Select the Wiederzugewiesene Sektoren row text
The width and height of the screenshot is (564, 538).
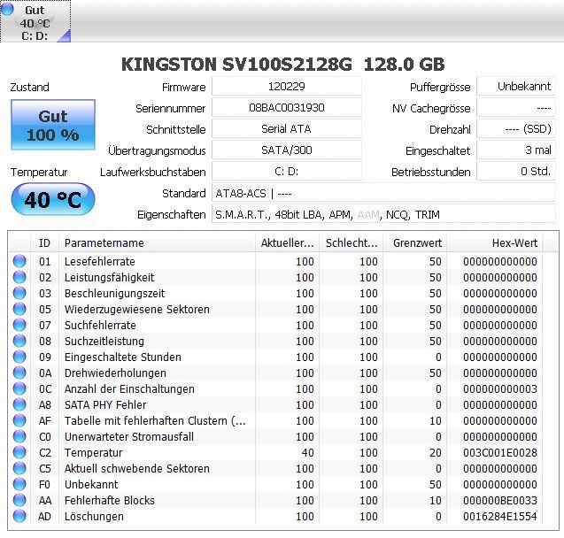click(136, 309)
